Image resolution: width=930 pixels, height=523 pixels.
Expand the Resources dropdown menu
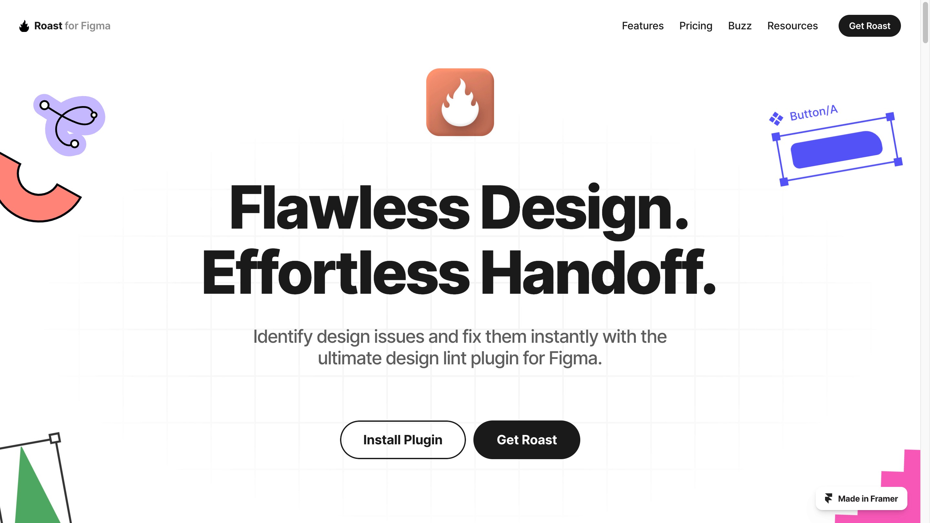tap(793, 25)
